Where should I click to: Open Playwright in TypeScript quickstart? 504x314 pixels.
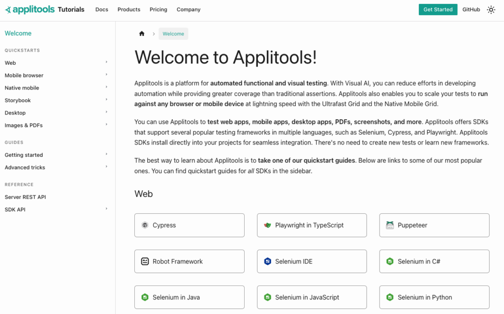click(312, 225)
